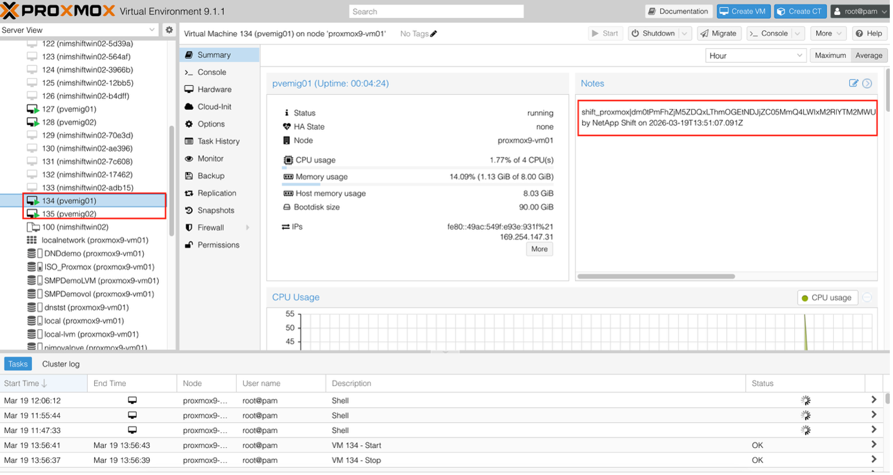Click the global Search field at the top
893x475 pixels.
click(436, 11)
